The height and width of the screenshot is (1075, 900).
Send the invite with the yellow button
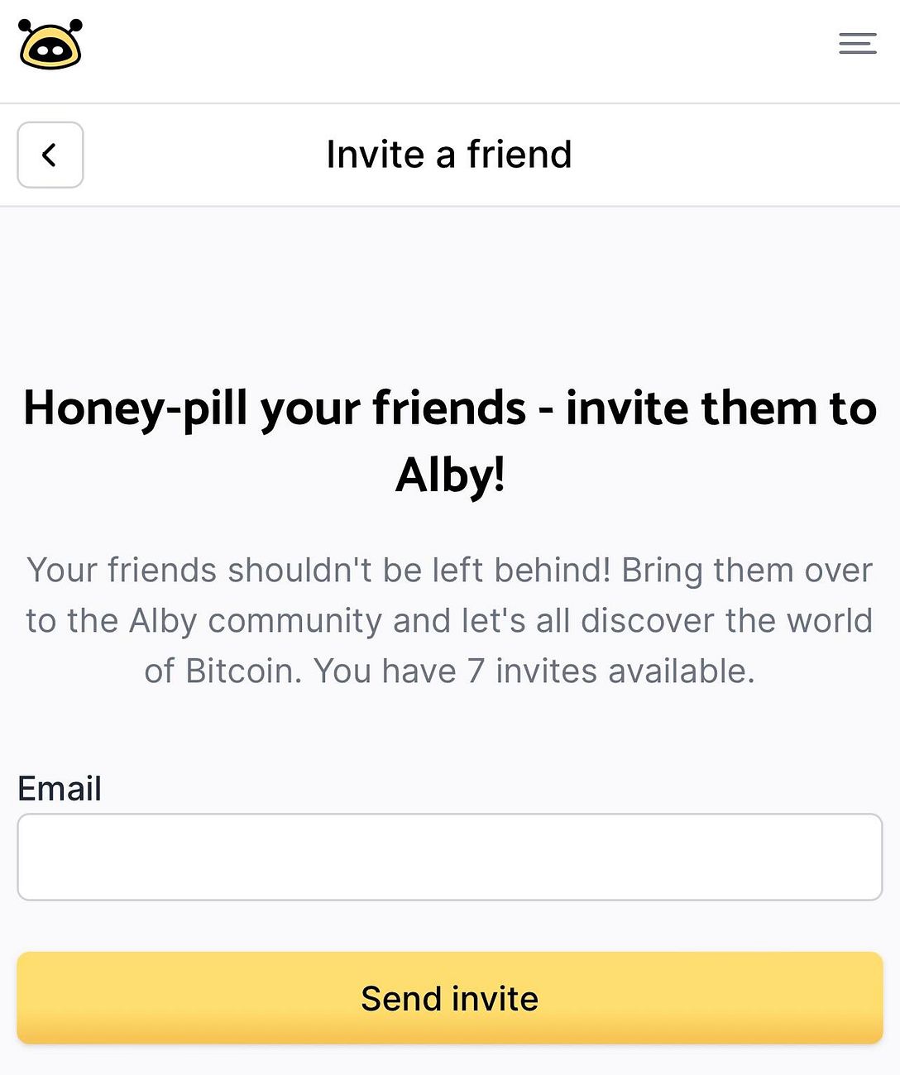click(450, 998)
